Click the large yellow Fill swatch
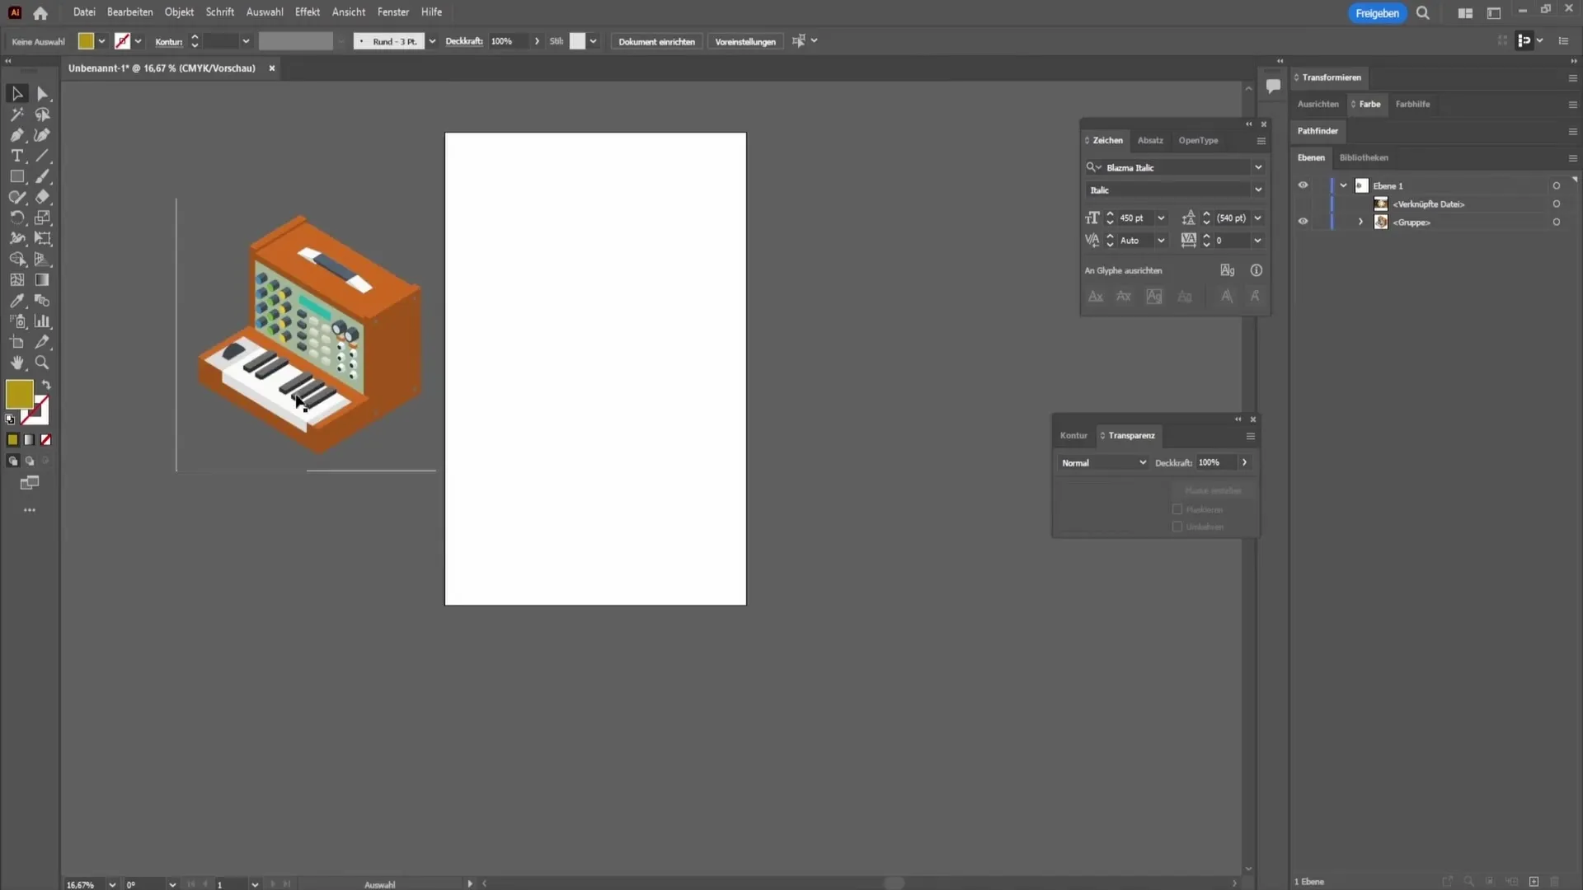This screenshot has width=1583, height=890. coord(20,395)
